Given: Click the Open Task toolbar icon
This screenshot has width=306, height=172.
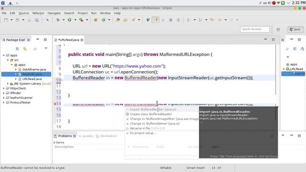Looking at the screenshot, I should point(125,20).
